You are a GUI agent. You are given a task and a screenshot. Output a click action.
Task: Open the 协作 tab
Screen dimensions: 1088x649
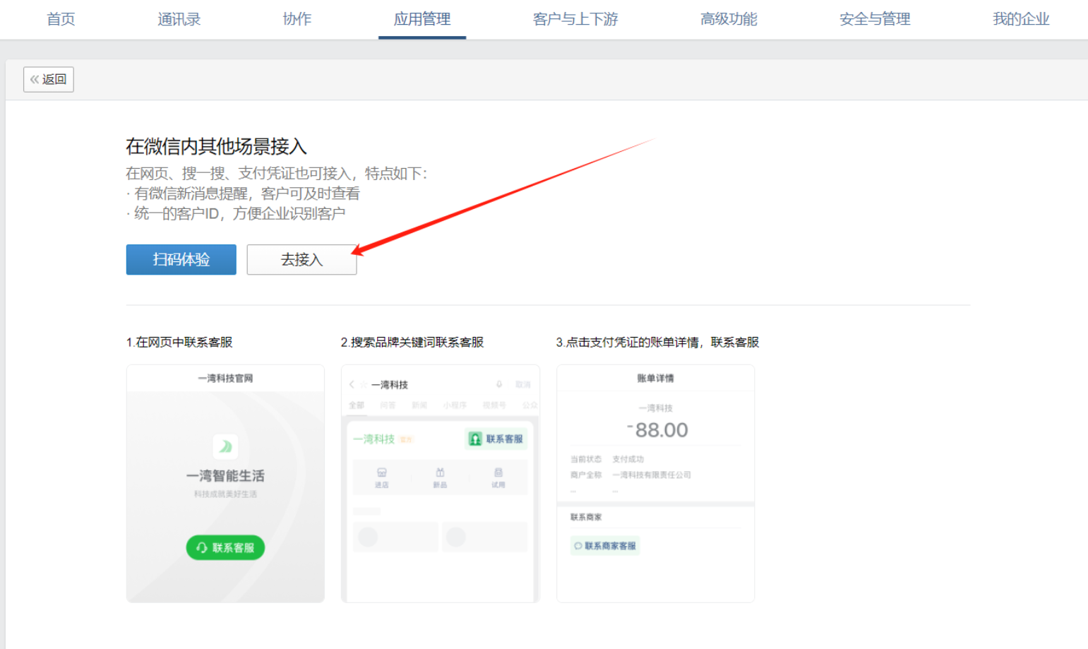[x=297, y=19]
